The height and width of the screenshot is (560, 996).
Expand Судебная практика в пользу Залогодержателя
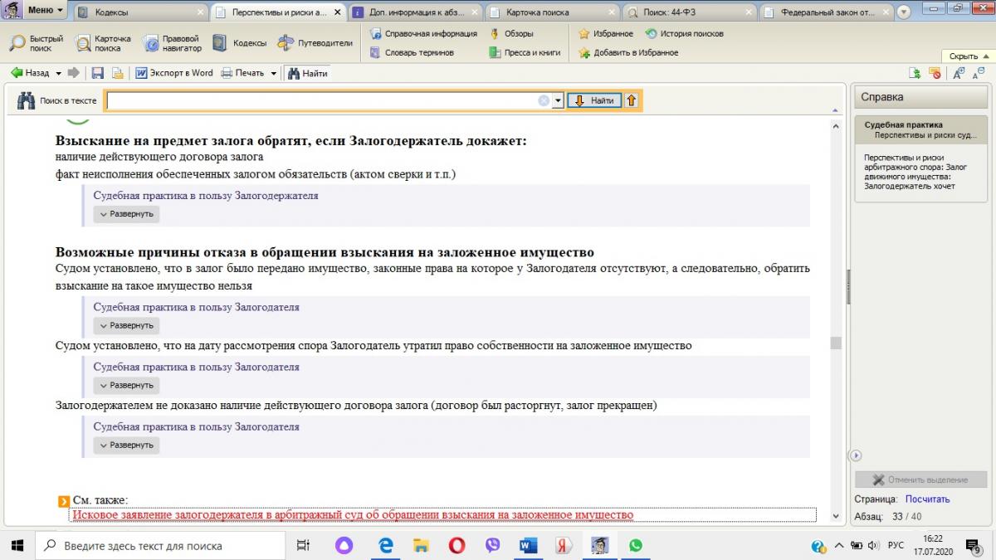pos(126,214)
